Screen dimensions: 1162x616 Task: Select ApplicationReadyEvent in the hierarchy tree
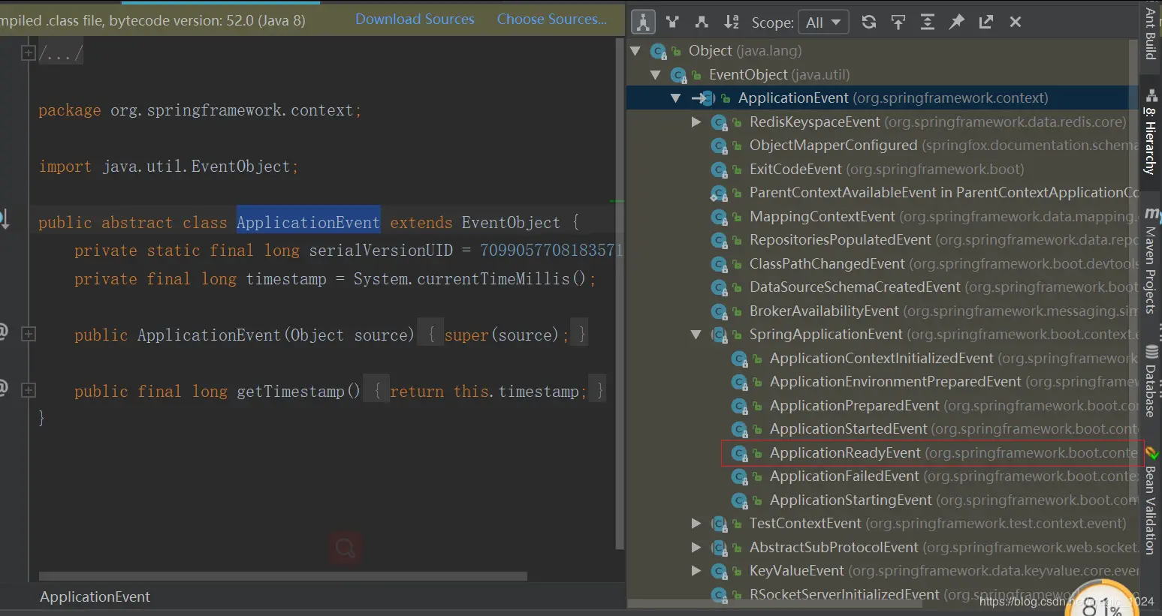click(x=844, y=453)
